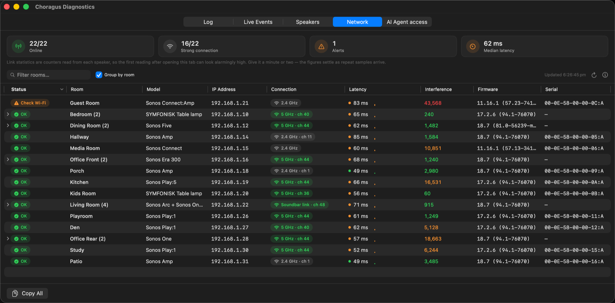
Task: Select the AI Agent access tab
Action: click(407, 22)
